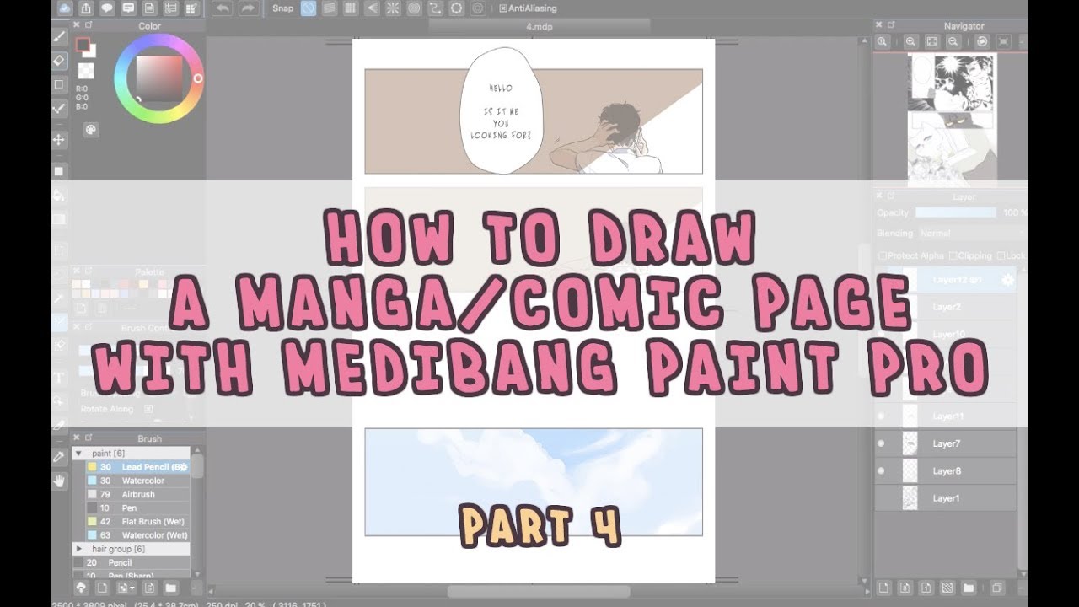Zoom in within the Navigator panel
Screen dimensions: 1079x607
[910, 41]
